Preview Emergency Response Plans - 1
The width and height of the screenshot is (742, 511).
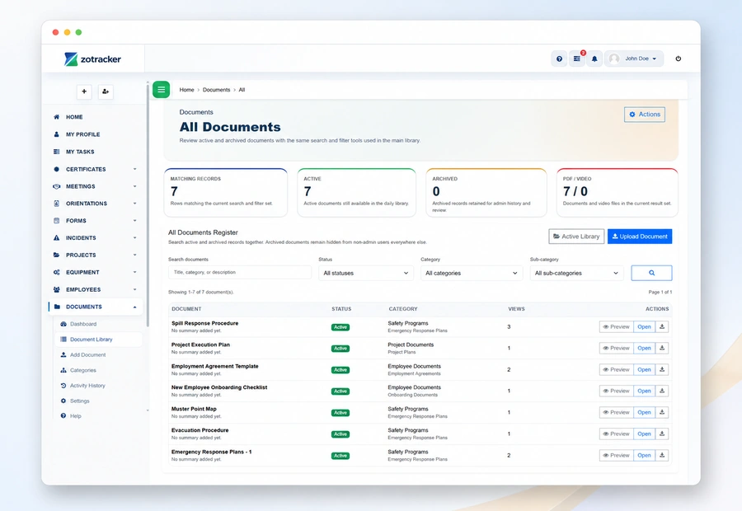point(616,455)
